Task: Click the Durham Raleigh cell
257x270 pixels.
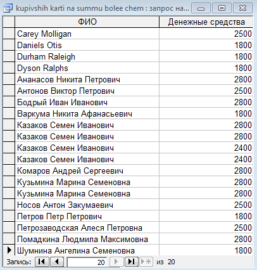Action: pos(87,56)
